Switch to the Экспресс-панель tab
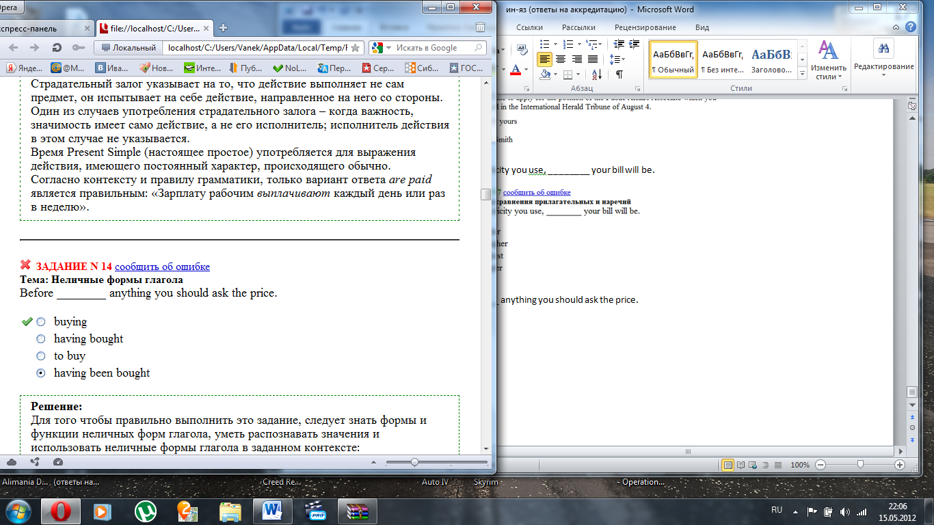This screenshot has width=934, height=525. [46, 28]
